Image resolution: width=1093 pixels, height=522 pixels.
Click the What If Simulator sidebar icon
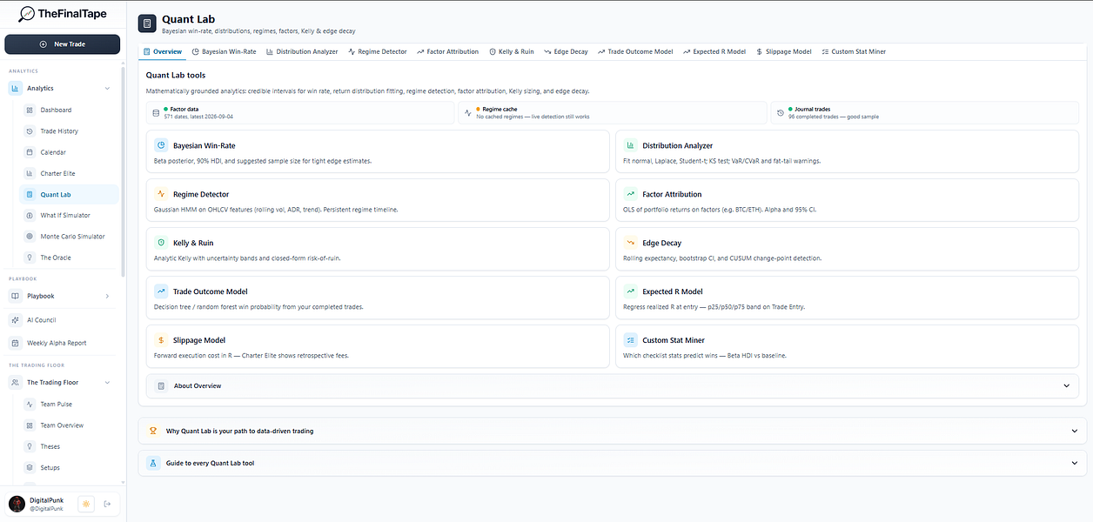point(30,215)
